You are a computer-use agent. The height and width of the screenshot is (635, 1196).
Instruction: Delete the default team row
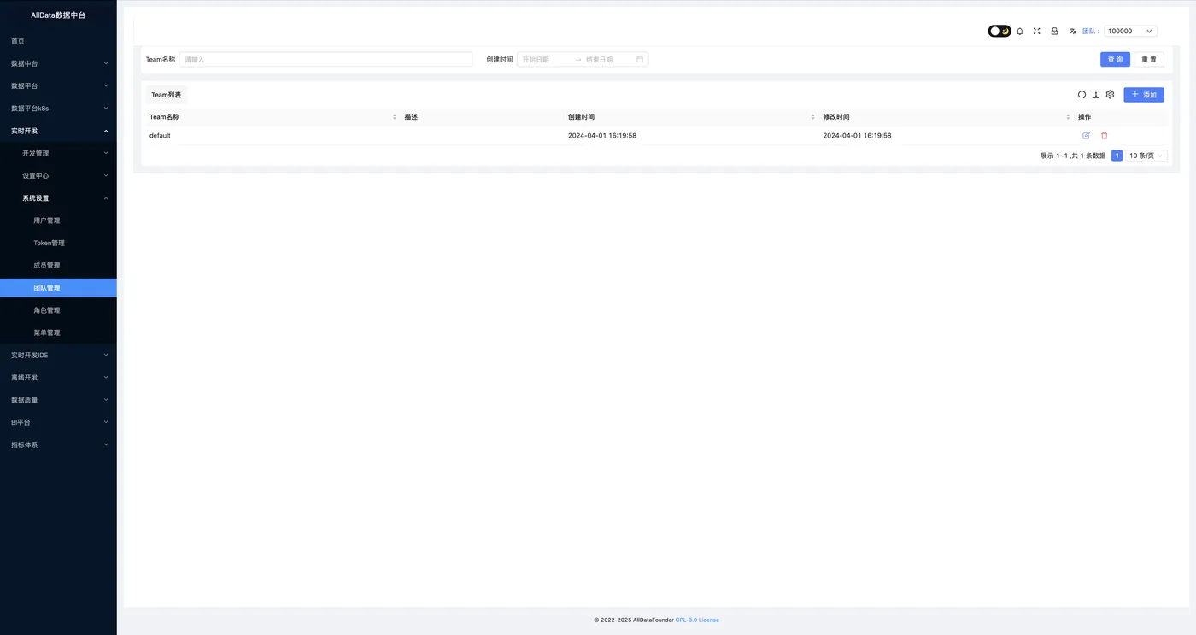click(x=1104, y=135)
